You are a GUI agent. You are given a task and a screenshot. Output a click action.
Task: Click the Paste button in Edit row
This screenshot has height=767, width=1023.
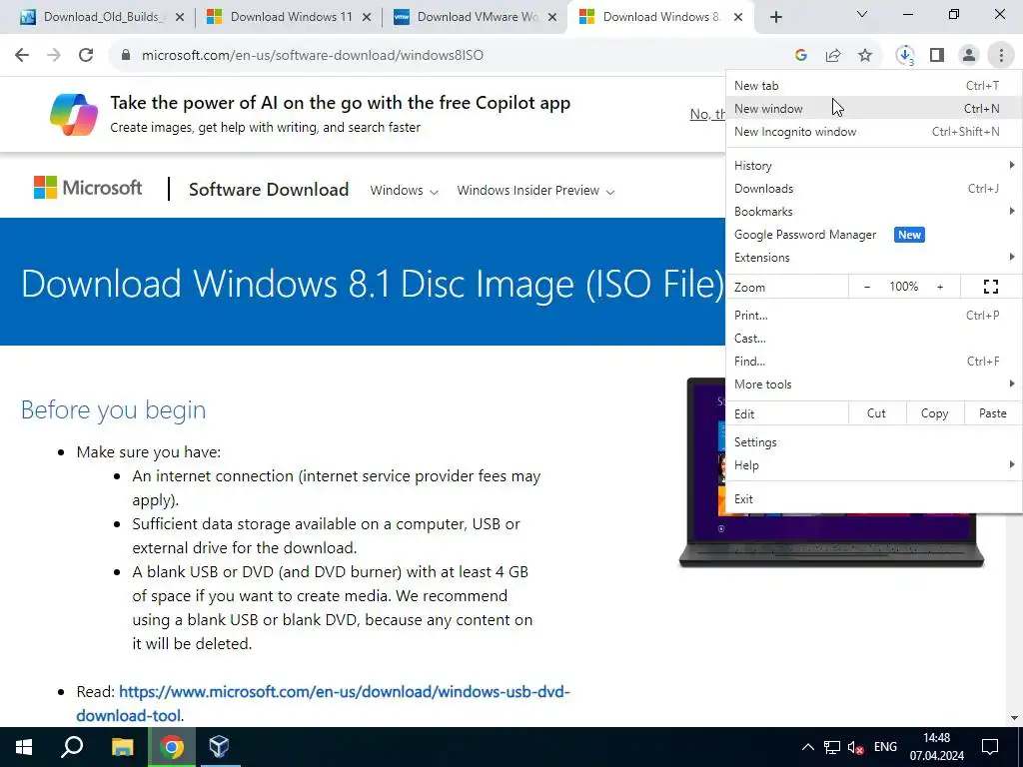tap(992, 413)
